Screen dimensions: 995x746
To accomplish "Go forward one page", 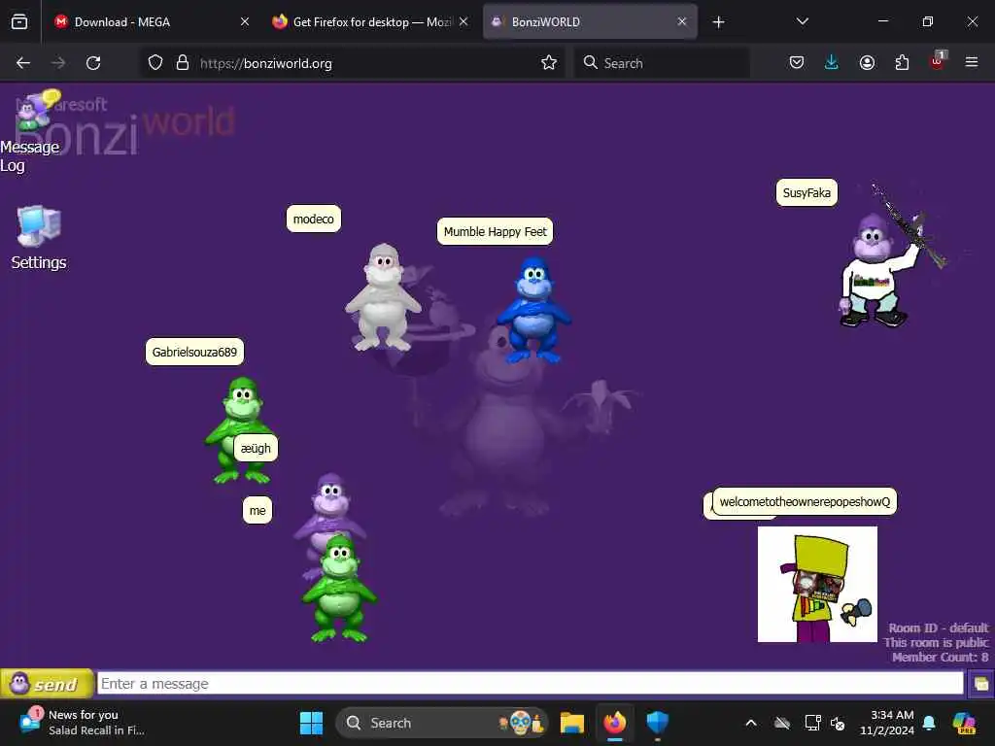I will point(58,63).
